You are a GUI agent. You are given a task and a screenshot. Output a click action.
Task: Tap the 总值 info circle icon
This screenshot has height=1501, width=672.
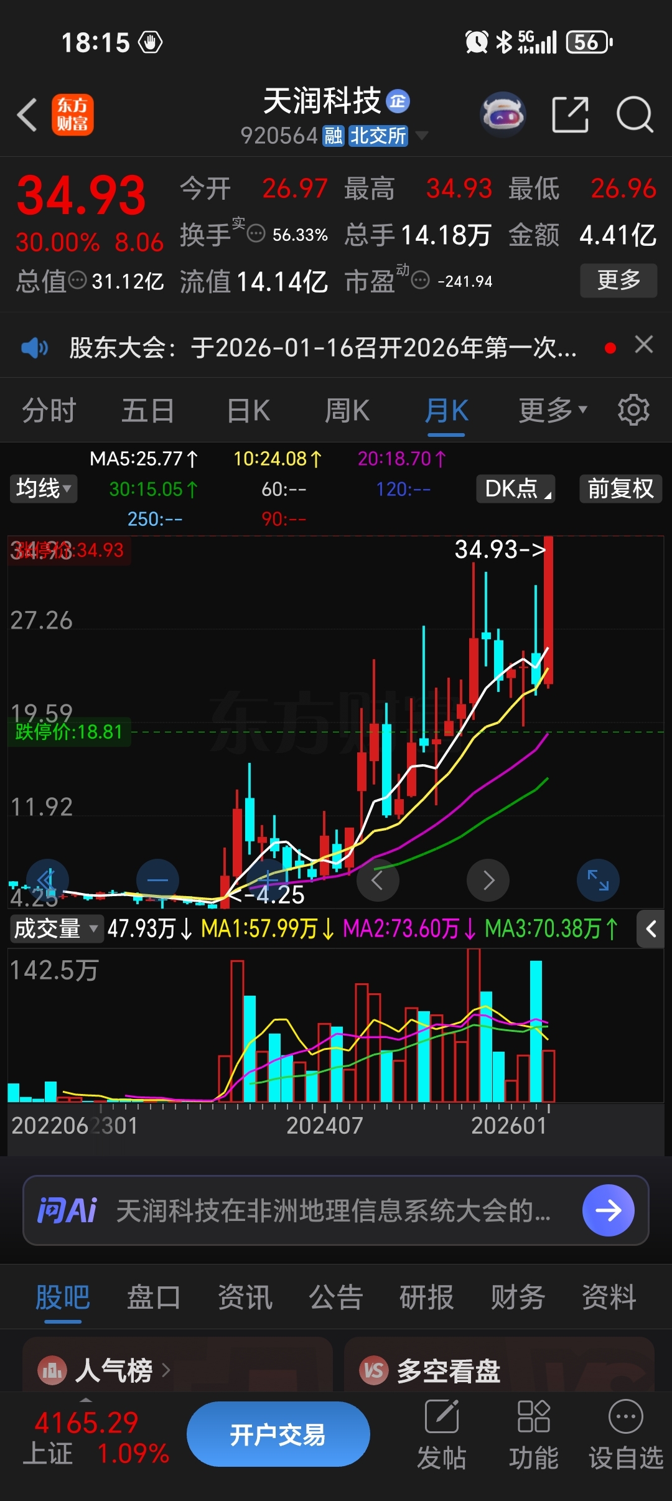point(77,280)
